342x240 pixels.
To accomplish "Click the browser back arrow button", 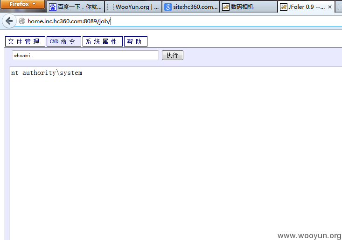I will pos(9,21).
